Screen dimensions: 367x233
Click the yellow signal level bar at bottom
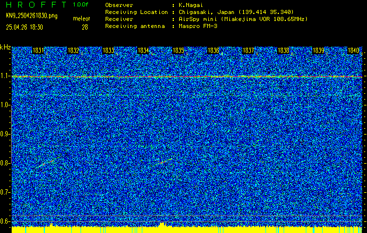(187, 230)
